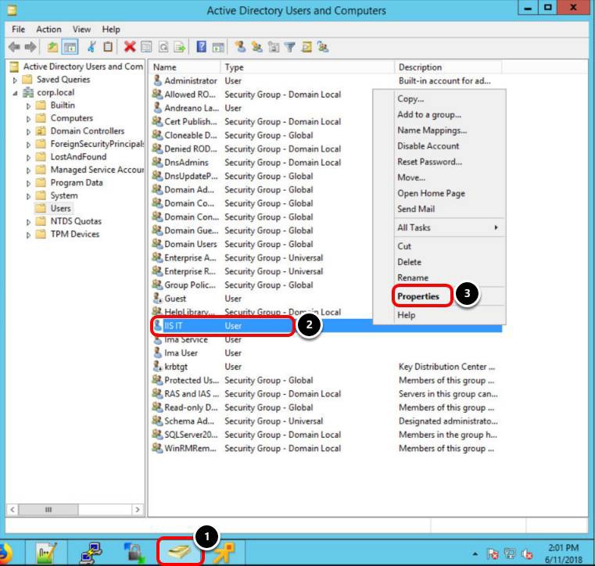595x566 pixels.
Task: Choose Move in context menu
Action: point(411,177)
